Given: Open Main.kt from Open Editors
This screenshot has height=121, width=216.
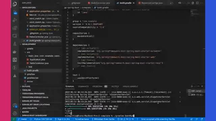Looking at the screenshot, I should 33,15.
